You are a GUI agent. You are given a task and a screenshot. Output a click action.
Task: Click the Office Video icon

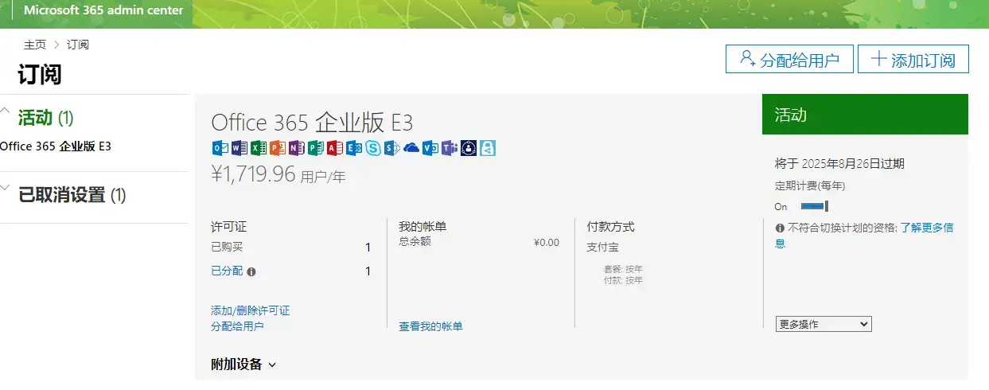(430, 148)
